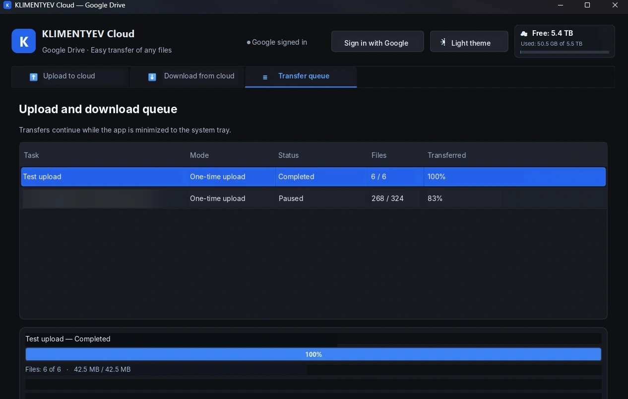
Task: Click the 268 / 324 files cell
Action: tap(387, 199)
